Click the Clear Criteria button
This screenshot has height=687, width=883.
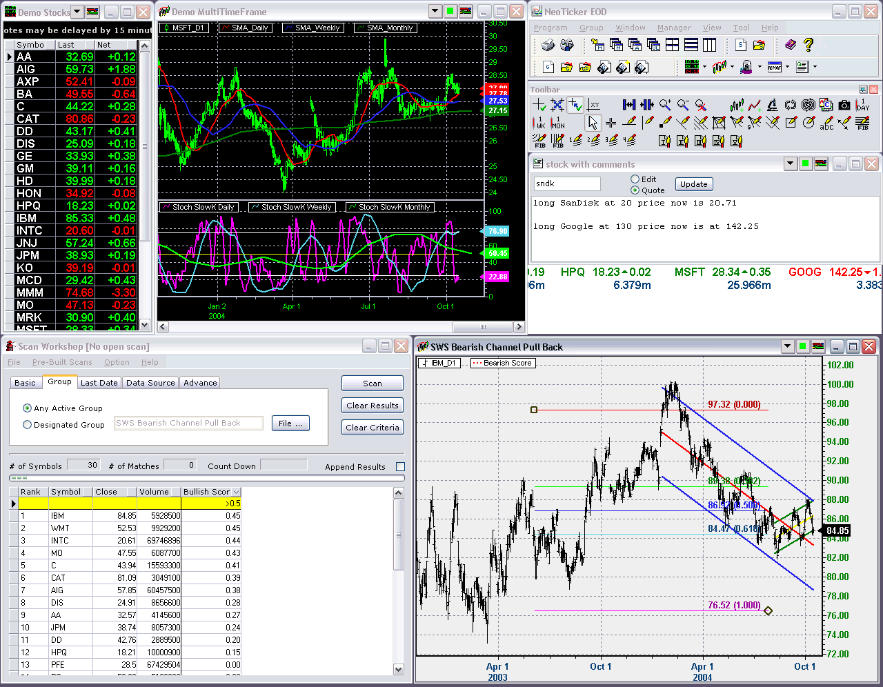point(373,428)
